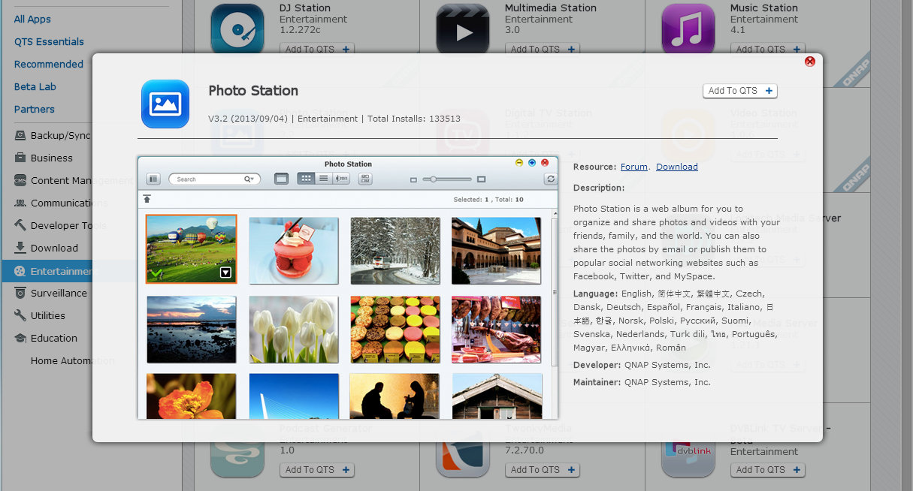Show Recommended apps
The height and width of the screenshot is (491, 913).
pos(48,64)
